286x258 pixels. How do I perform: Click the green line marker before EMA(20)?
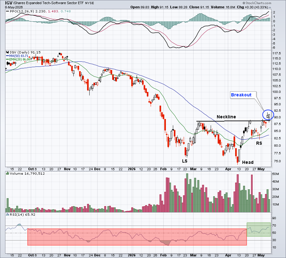click(8, 59)
